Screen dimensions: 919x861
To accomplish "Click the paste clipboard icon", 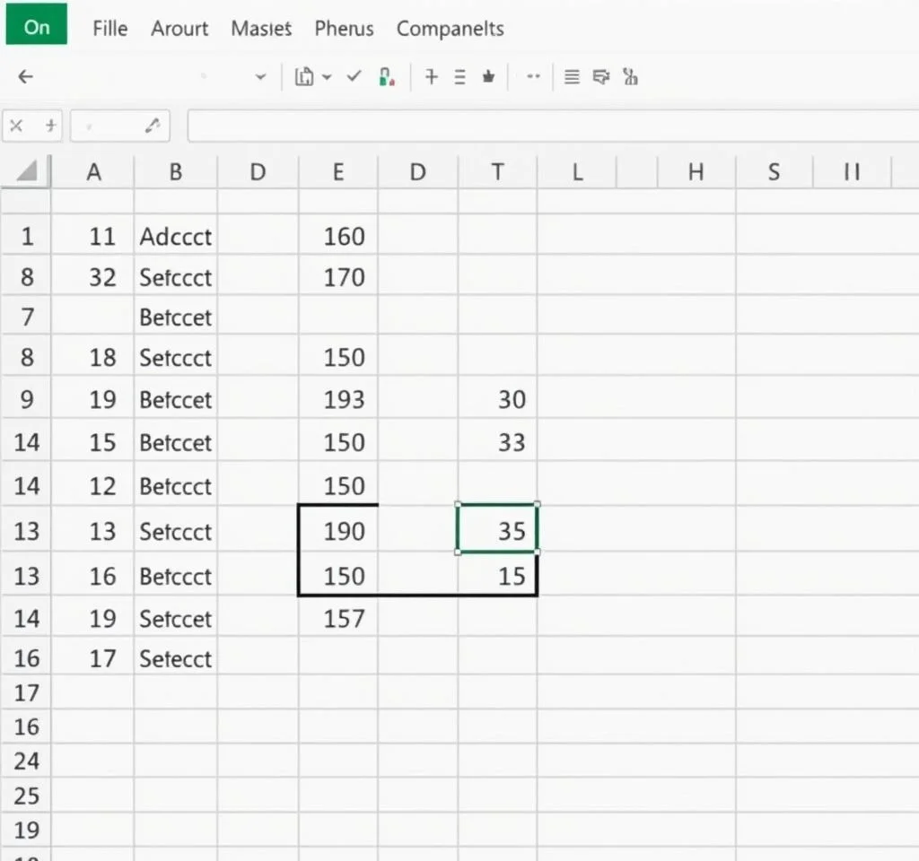I will coord(304,77).
